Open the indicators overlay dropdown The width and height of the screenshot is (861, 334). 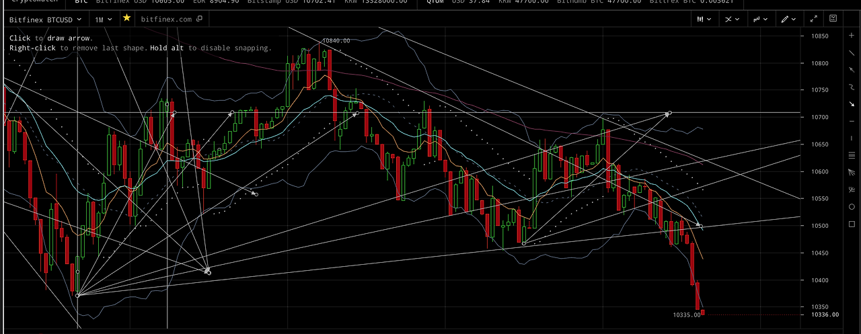[x=732, y=19]
